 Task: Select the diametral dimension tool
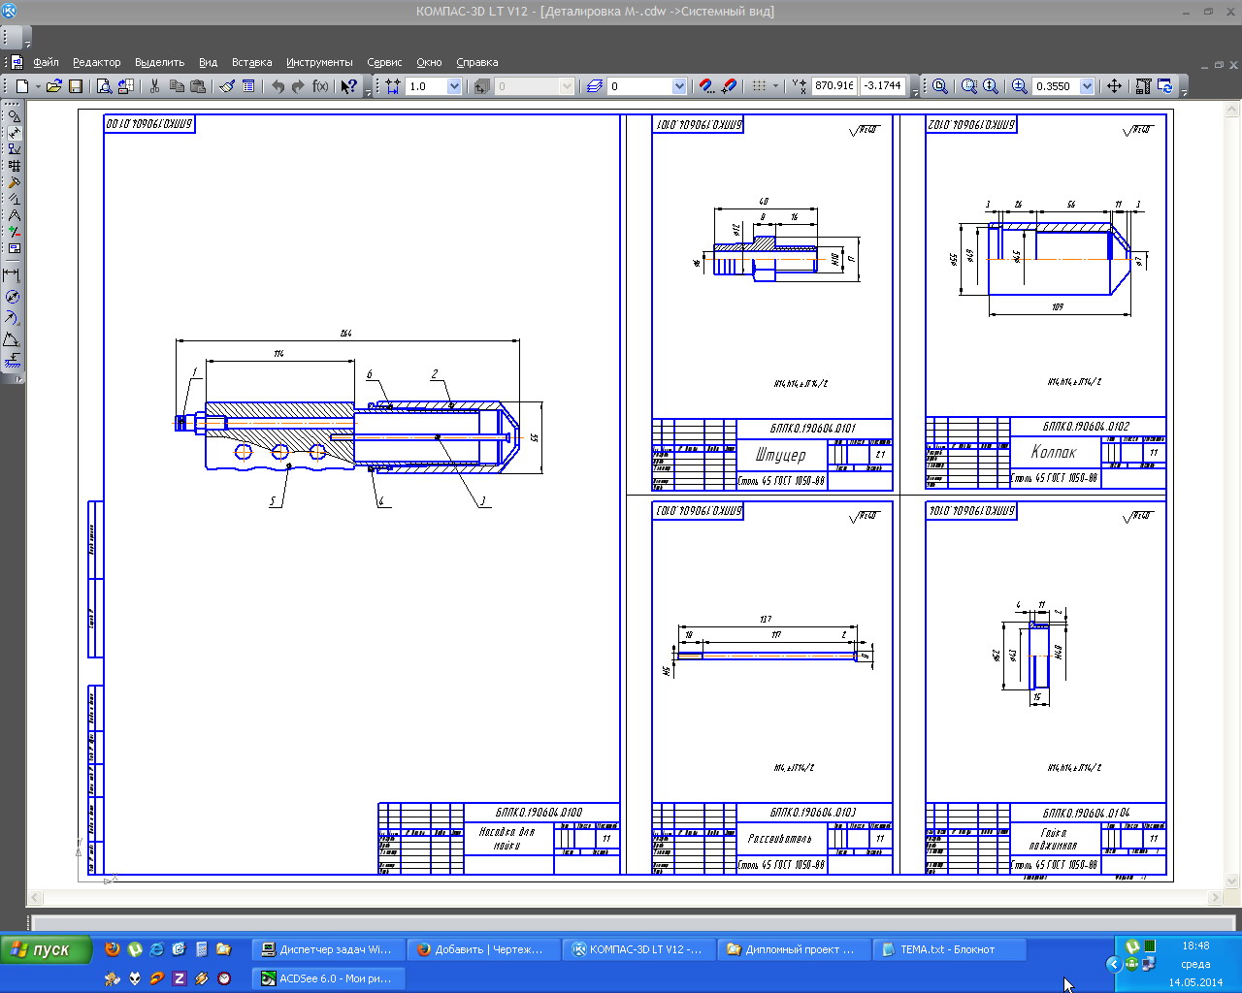pyautogui.click(x=12, y=297)
